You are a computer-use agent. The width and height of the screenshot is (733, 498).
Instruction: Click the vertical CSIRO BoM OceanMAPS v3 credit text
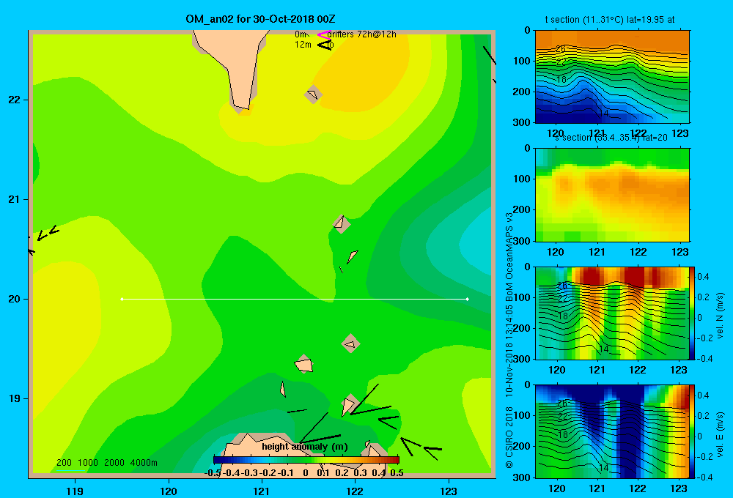click(x=509, y=340)
